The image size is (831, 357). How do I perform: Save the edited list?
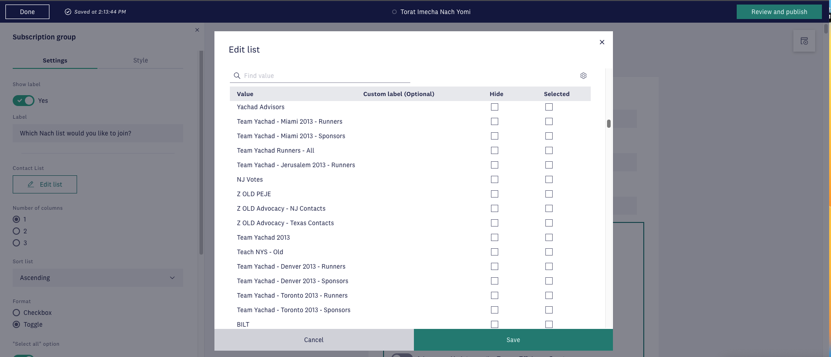click(513, 340)
